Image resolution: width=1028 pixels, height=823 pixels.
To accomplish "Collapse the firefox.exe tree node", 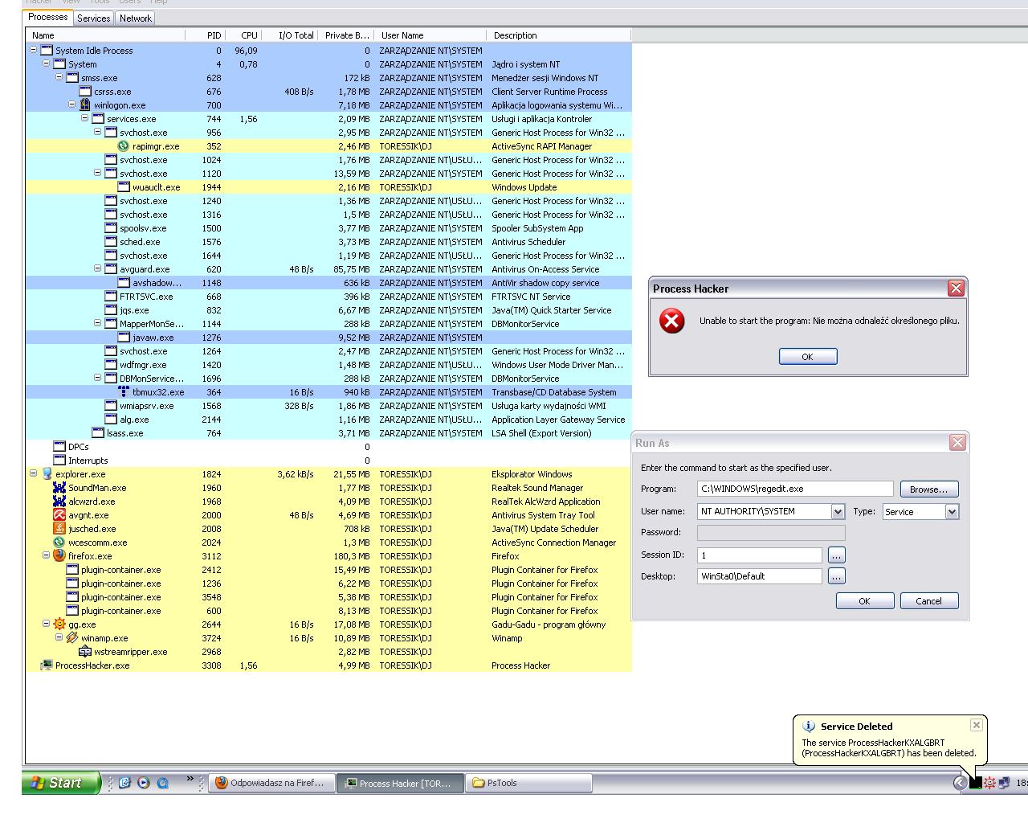I will click(x=46, y=555).
